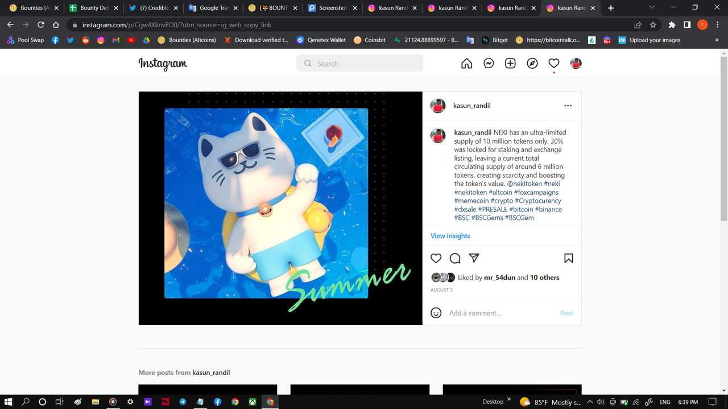This screenshot has height=409, width=728.
Task: Open notifications heart icon in header
Action: 554,64
